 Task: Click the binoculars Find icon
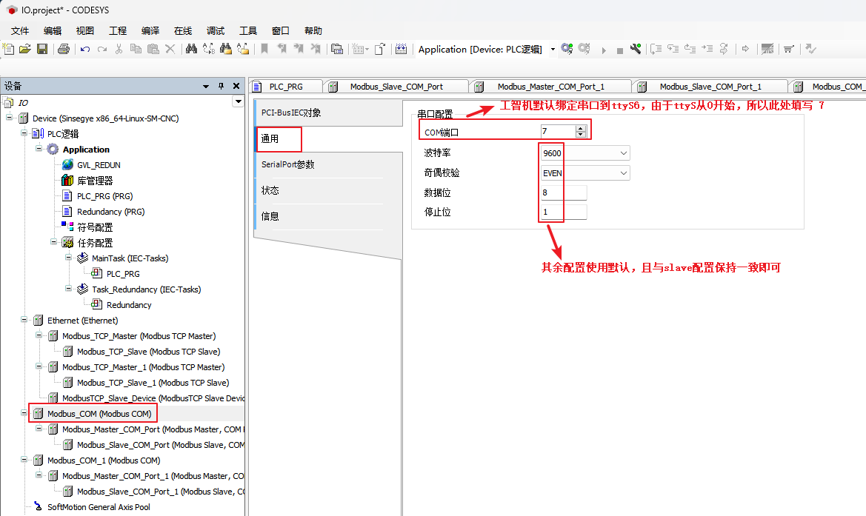191,49
